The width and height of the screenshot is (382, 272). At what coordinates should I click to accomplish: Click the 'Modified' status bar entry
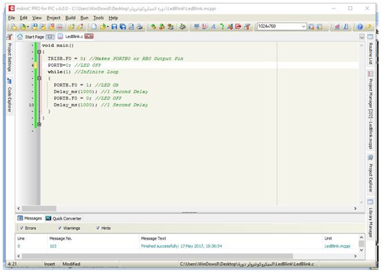coord(71,264)
